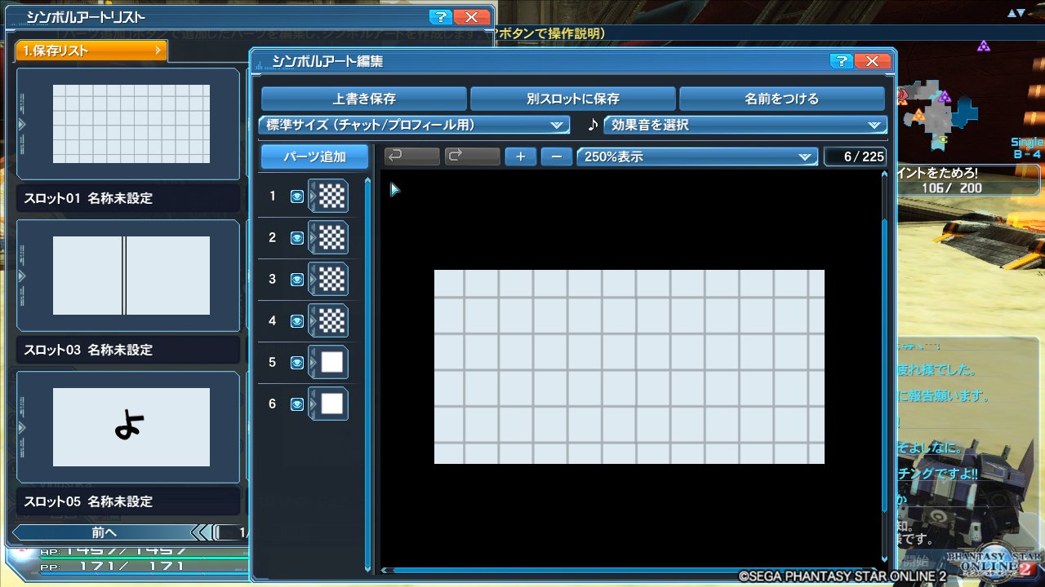
Task: Hide layer 5 with its eye icon
Action: coord(297,363)
